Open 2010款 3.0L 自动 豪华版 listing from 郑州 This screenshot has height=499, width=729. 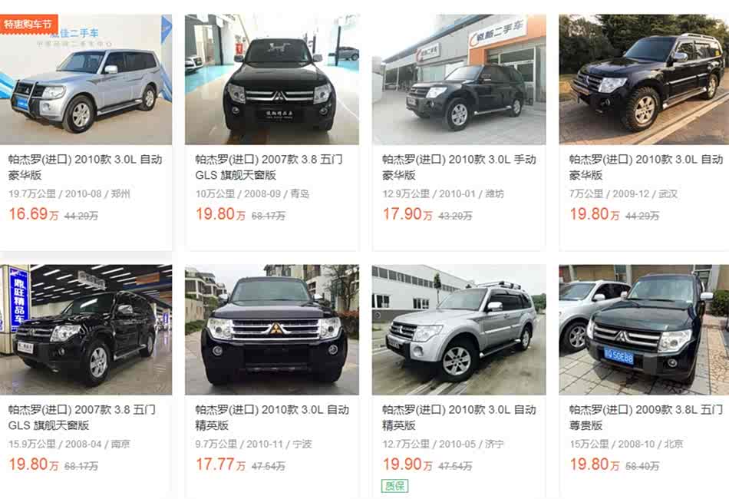click(x=85, y=167)
